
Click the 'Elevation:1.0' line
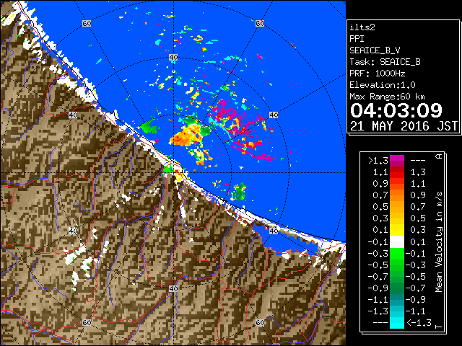coord(383,85)
